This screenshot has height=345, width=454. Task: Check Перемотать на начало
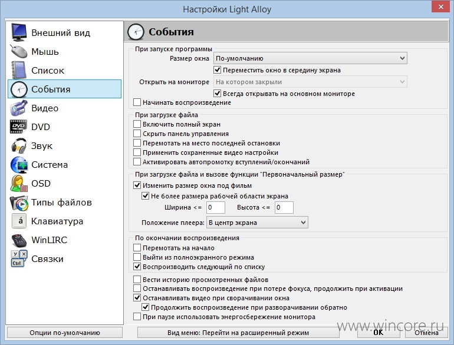tap(137, 248)
